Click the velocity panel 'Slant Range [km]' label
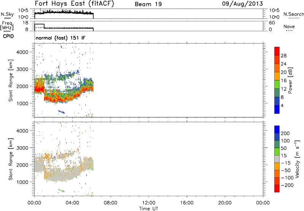Viewport: 304px width, 211px height. coord(11,159)
